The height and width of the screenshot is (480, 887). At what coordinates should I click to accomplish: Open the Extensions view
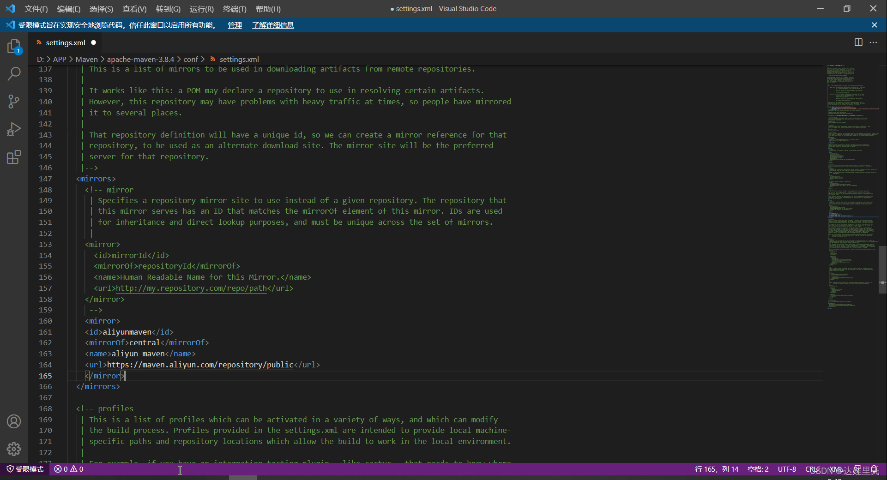[x=14, y=157]
